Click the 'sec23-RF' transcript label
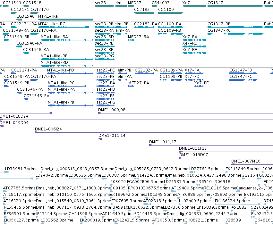273x225 pixels. tap(104, 50)
